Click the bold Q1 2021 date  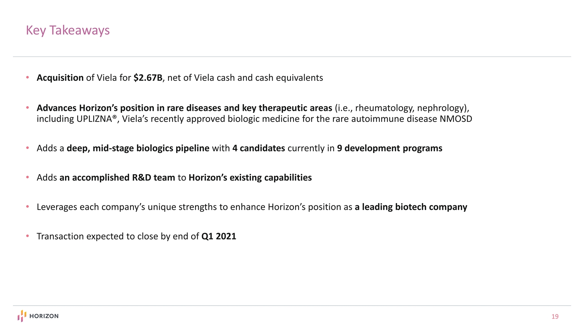[x=219, y=236]
